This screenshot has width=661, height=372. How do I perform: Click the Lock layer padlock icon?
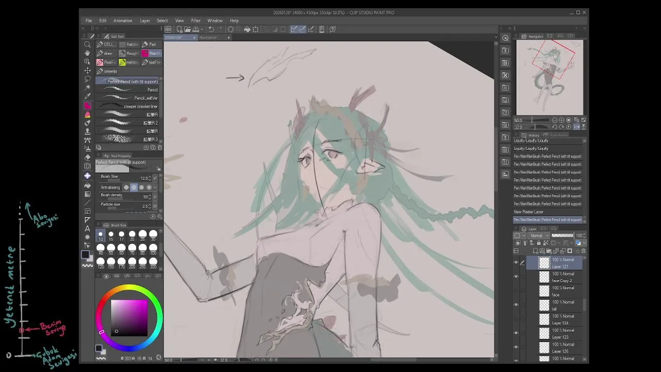(539, 243)
